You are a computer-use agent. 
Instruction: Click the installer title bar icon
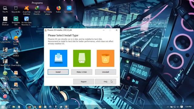point(46,30)
